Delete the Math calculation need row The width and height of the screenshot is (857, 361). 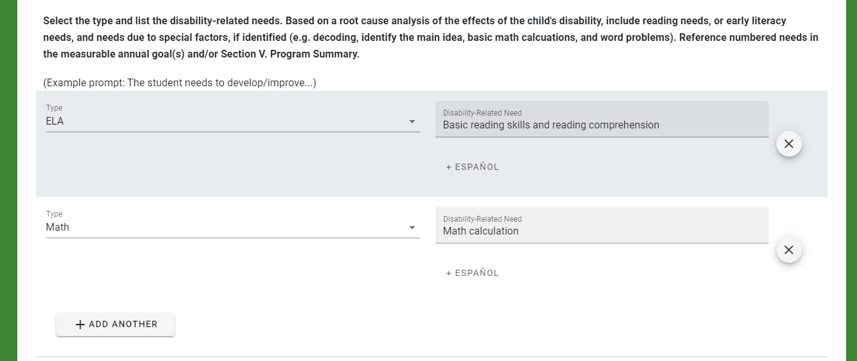(789, 250)
